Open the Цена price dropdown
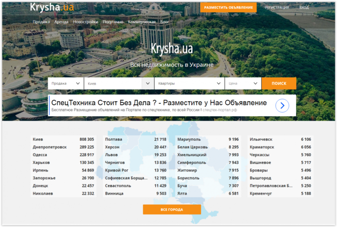The height and width of the screenshot is (227, 337). pyautogui.click(x=243, y=83)
